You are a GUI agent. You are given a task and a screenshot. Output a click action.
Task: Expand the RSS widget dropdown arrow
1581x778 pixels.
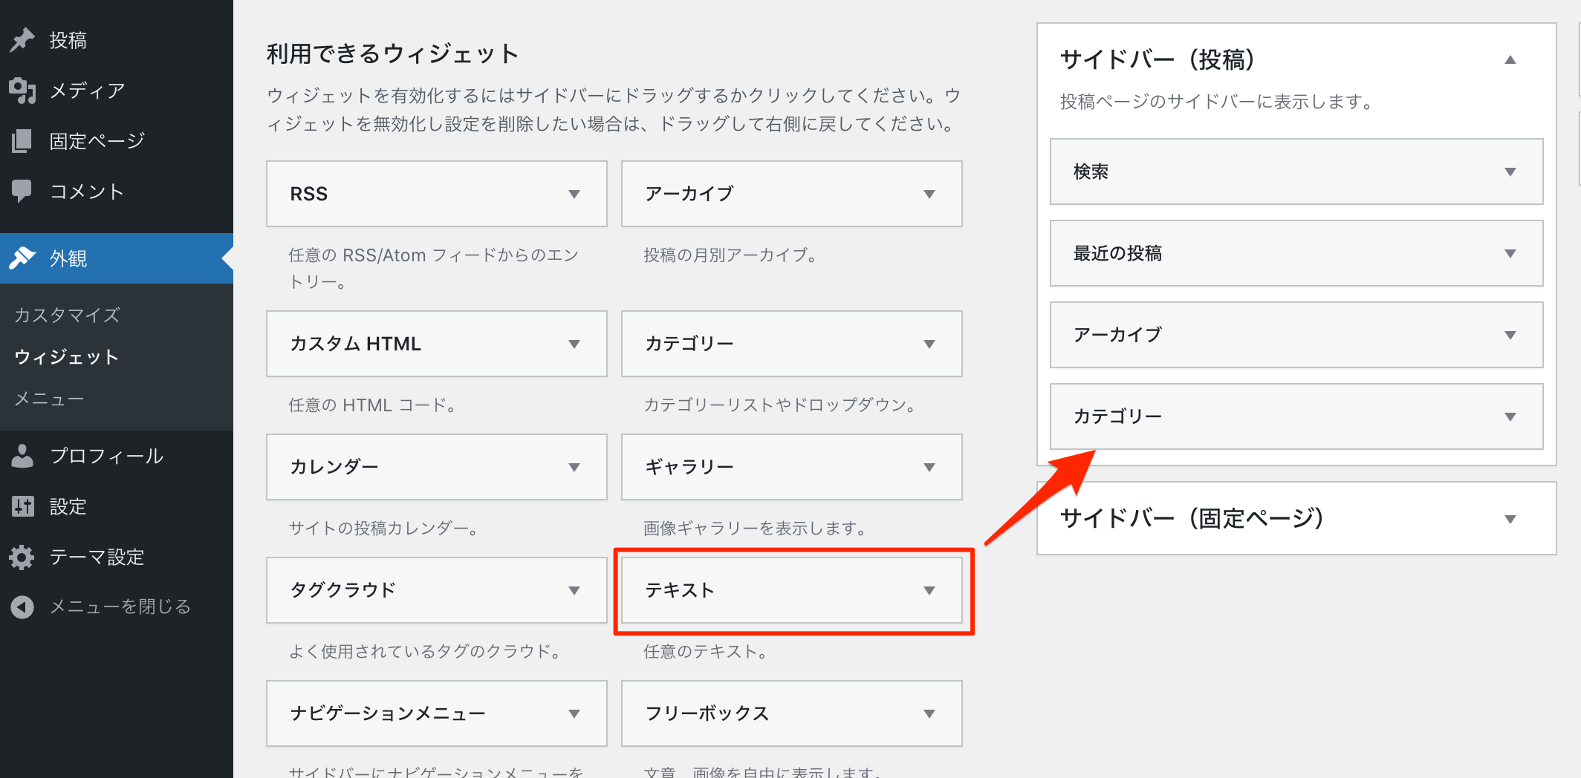point(574,194)
